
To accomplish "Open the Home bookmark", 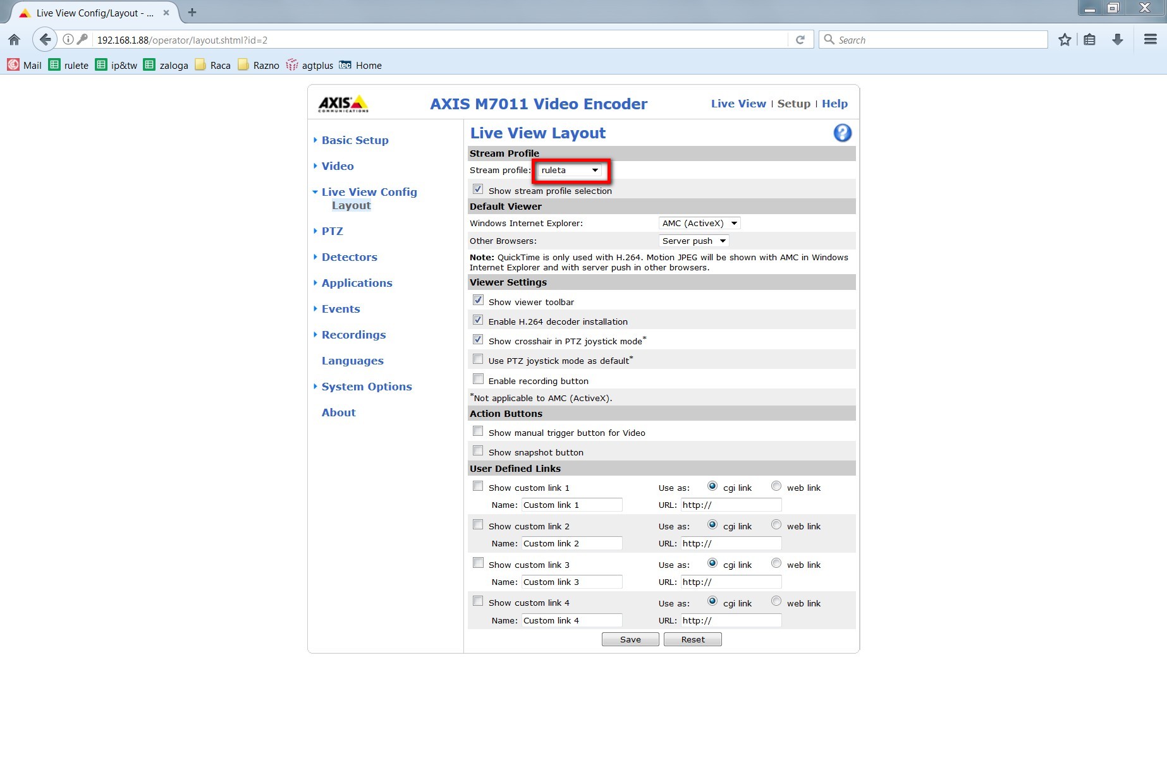I will [x=360, y=65].
